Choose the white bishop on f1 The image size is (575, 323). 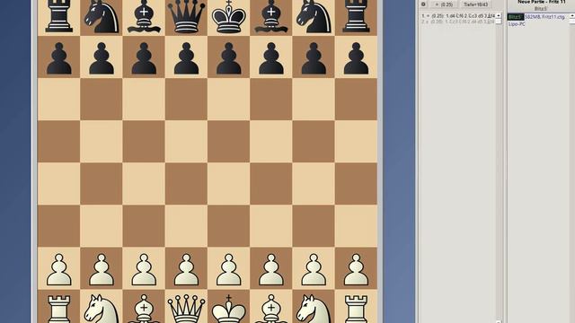pyautogui.click(x=271, y=309)
